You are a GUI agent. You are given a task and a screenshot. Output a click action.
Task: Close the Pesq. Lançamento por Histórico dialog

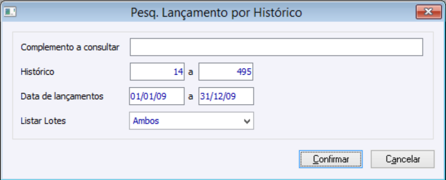[428, 12]
